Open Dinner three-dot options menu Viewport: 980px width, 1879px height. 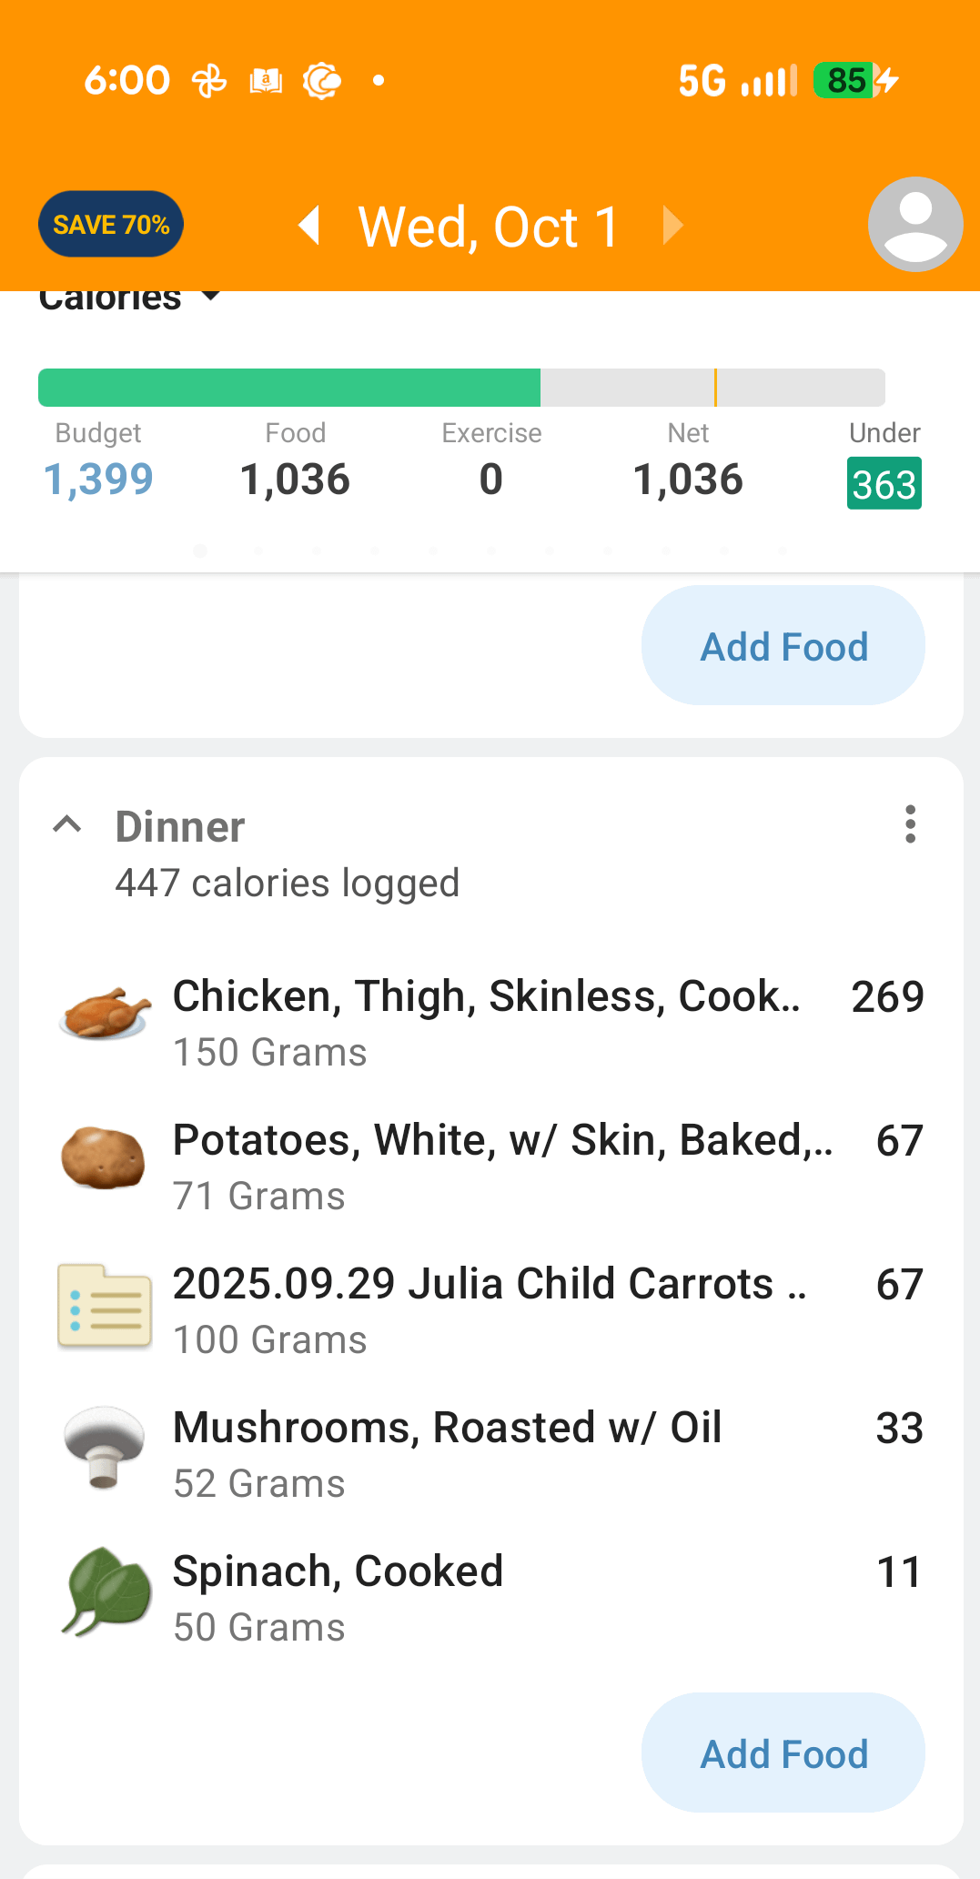pos(910,824)
